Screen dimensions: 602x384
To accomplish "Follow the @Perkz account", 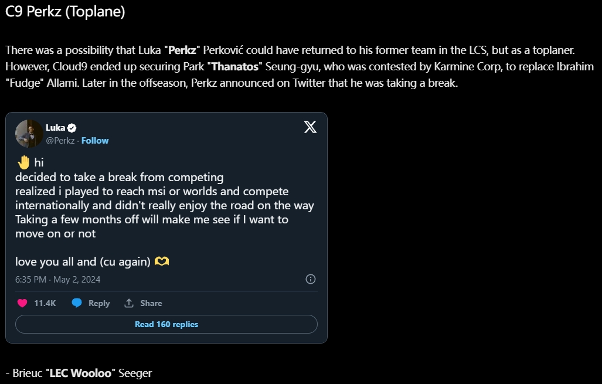I will click(95, 141).
